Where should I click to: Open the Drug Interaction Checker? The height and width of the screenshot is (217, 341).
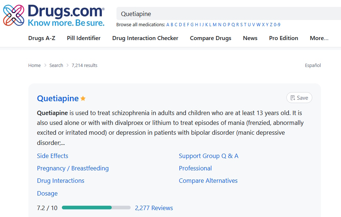pos(145,38)
